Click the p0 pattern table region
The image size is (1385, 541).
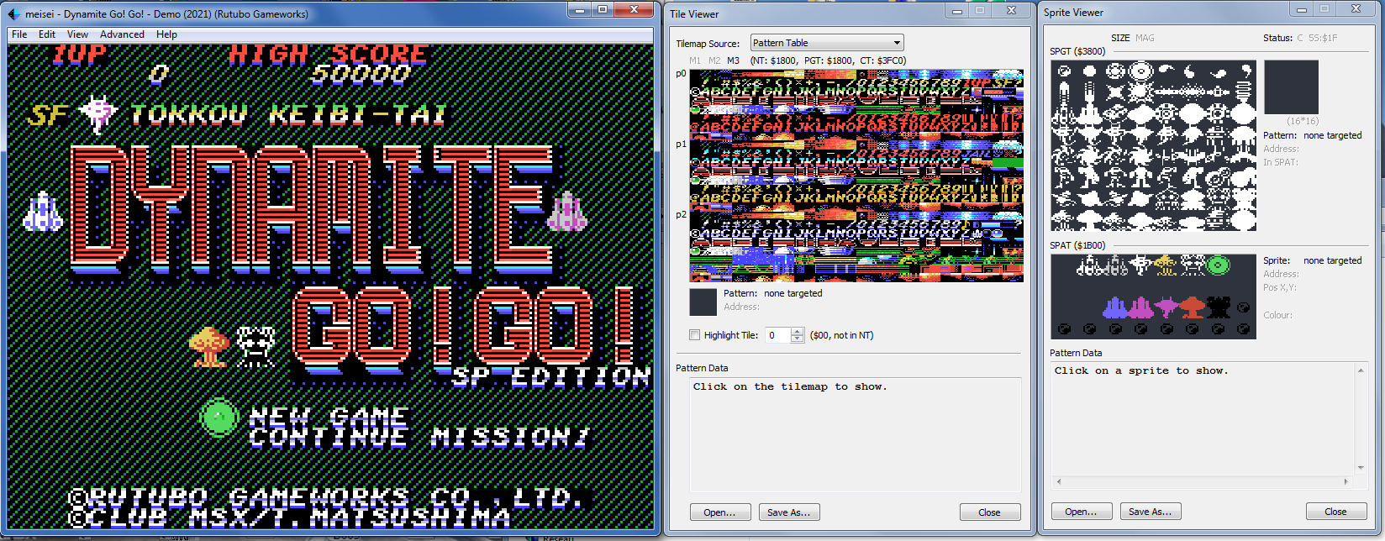click(x=856, y=104)
